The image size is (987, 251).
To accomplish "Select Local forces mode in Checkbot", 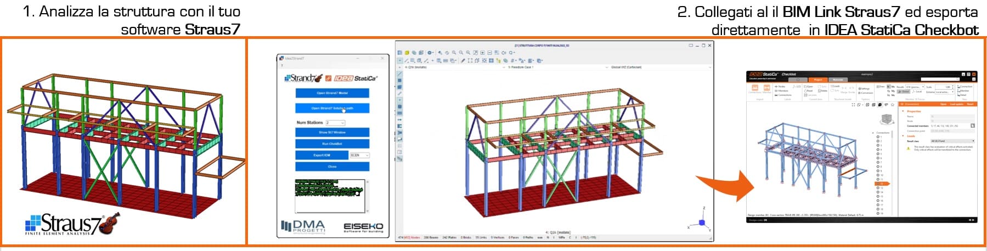I will click(x=917, y=92).
